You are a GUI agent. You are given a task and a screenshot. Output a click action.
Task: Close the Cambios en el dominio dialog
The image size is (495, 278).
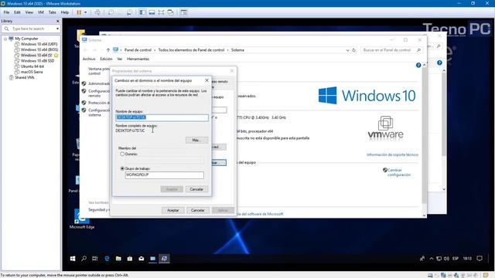coord(207,80)
